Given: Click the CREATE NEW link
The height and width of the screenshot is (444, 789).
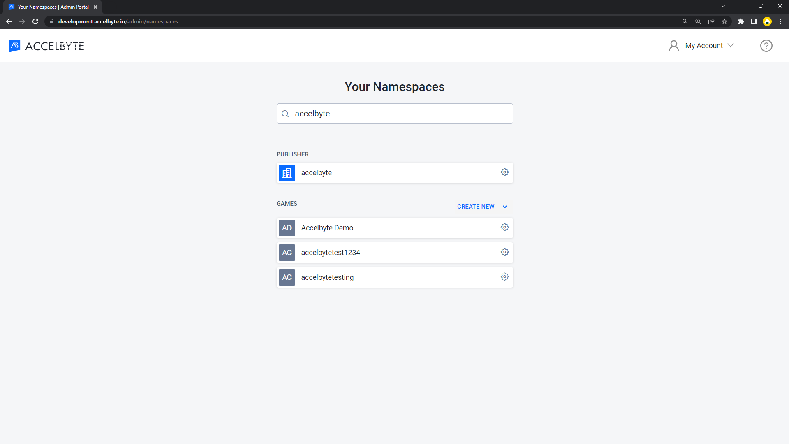Looking at the screenshot, I should click(476, 207).
